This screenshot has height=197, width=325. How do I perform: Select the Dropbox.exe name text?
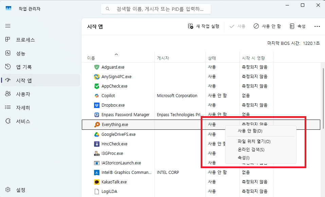[113, 105]
